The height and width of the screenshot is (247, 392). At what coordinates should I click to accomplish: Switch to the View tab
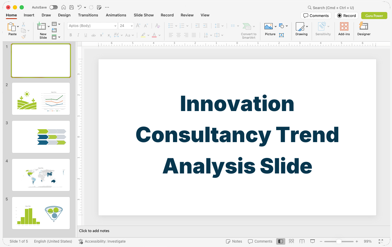click(205, 15)
